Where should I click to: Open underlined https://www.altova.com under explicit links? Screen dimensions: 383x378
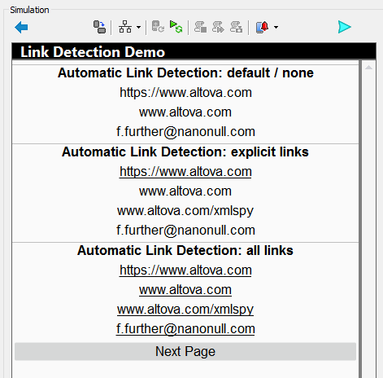point(185,172)
